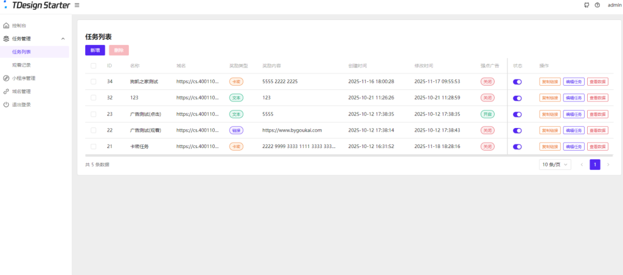Image resolution: width=623 pixels, height=275 pixels.
Task: Check the checkbox for row ID 23
Action: (x=93, y=114)
